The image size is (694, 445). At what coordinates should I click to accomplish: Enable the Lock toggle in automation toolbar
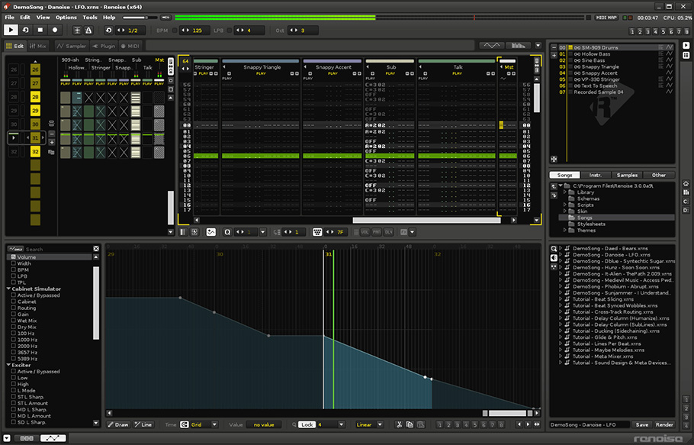click(307, 424)
